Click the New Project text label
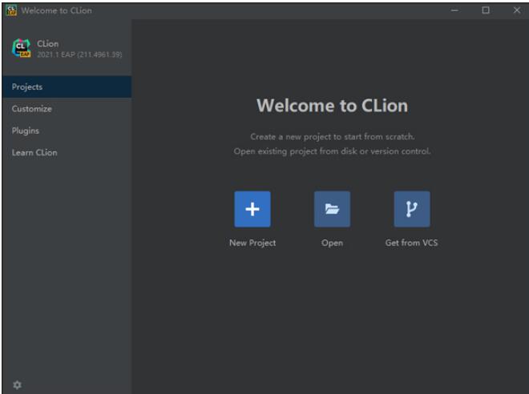This screenshot has width=529, height=394. (x=252, y=243)
